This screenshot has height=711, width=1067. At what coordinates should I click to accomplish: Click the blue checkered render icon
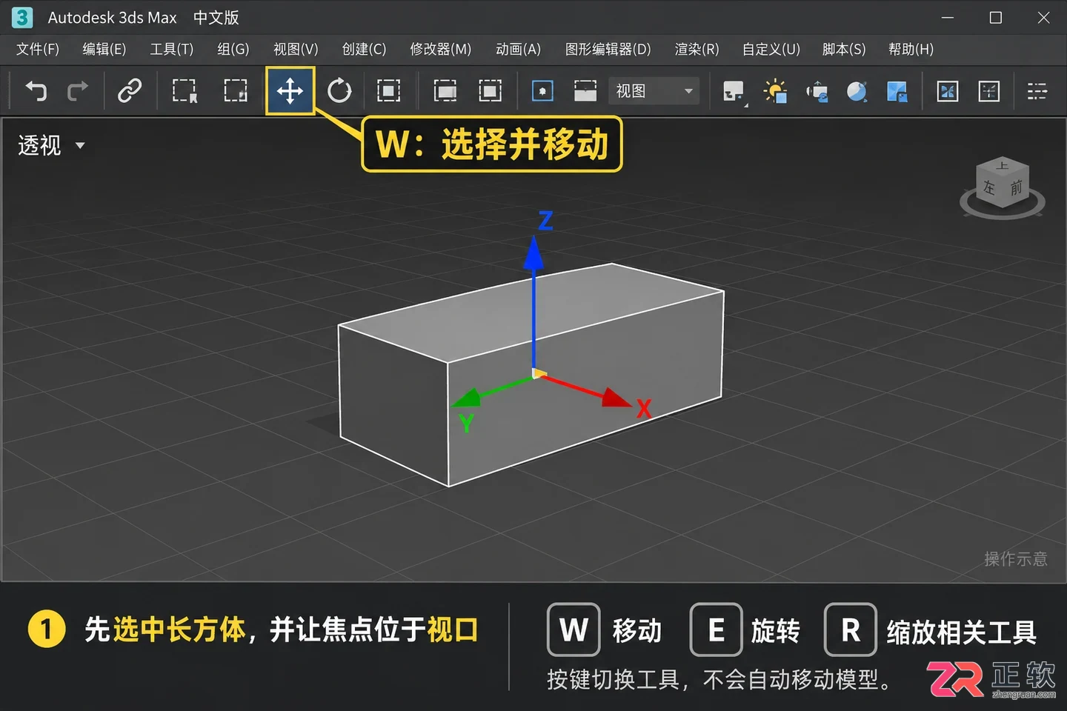click(897, 92)
